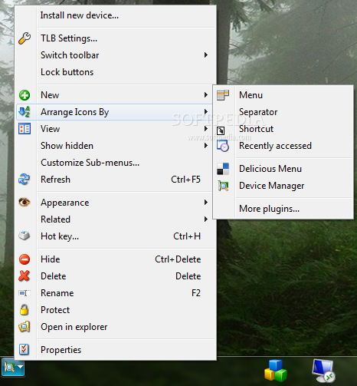This screenshot has width=357, height=386.
Task: Expand the Arrange Icons By submenu arrow
Action: click(206, 112)
